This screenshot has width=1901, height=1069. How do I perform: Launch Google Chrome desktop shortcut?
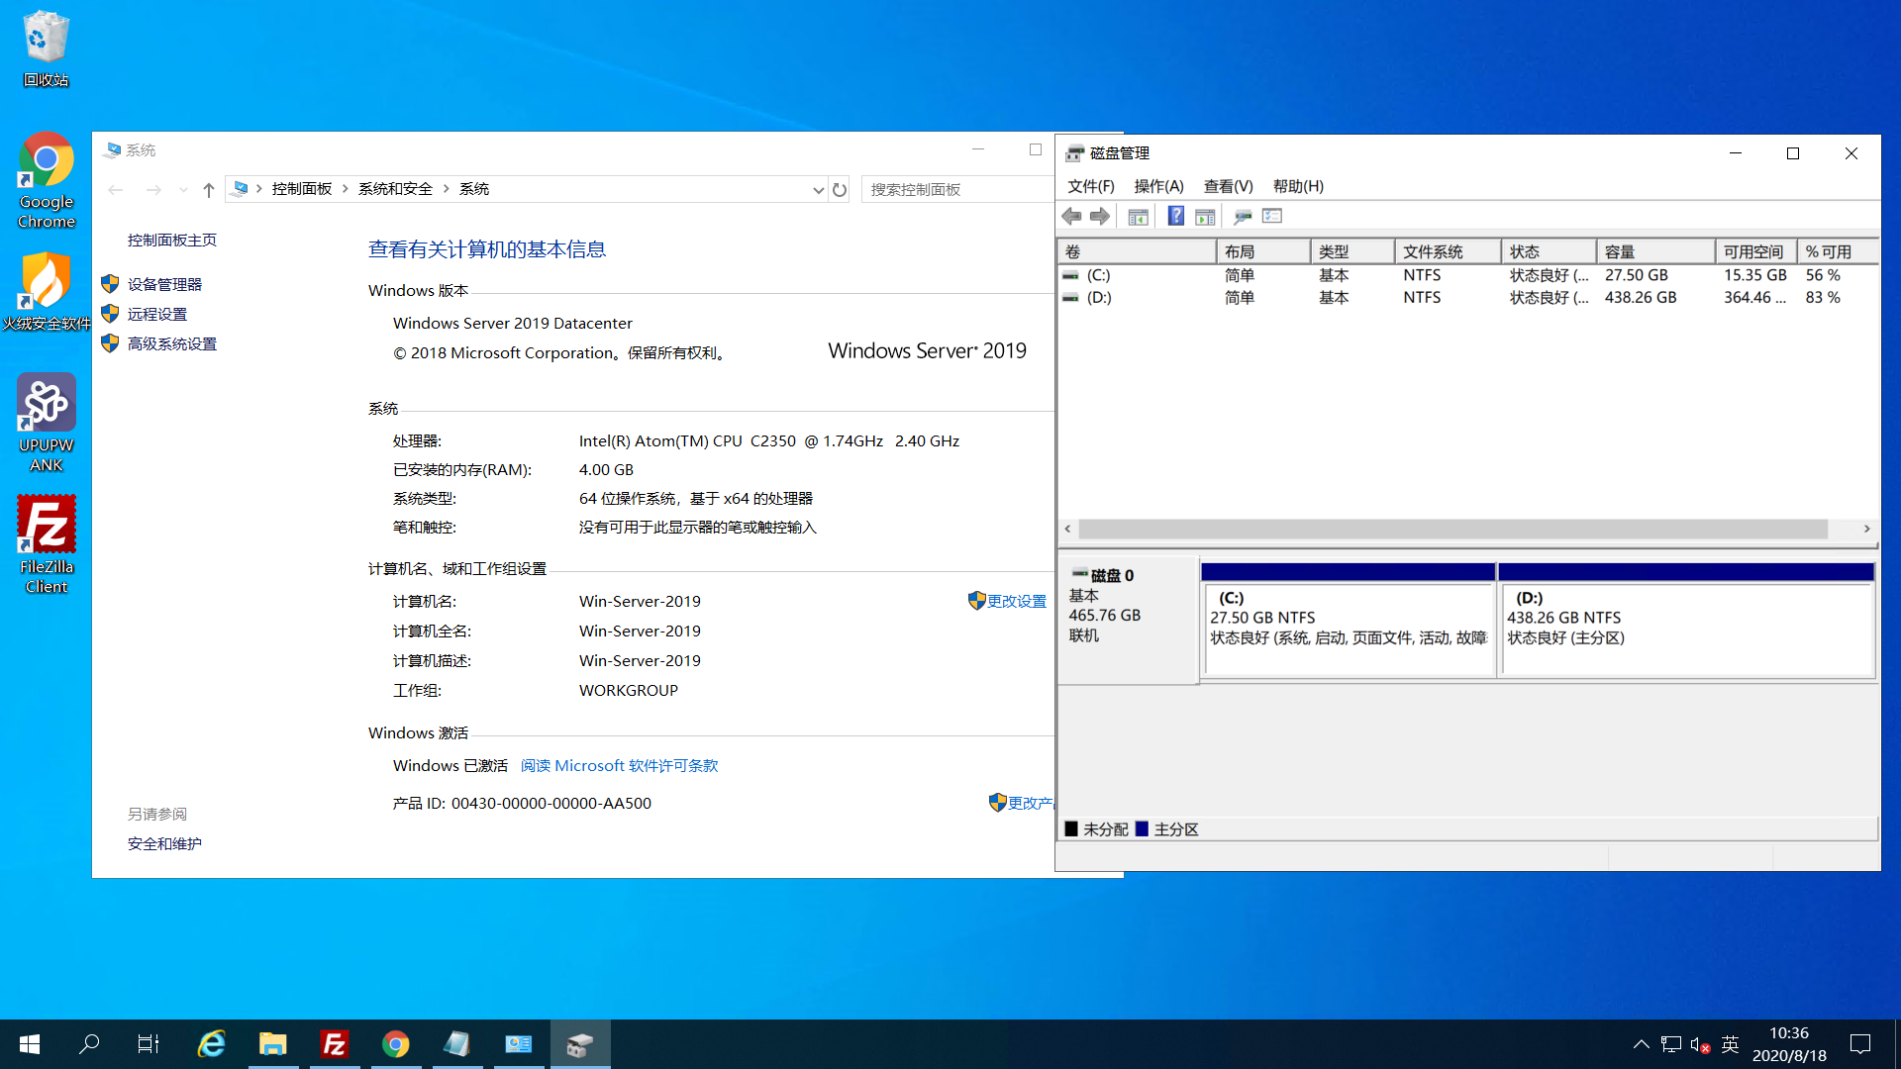pyautogui.click(x=46, y=179)
